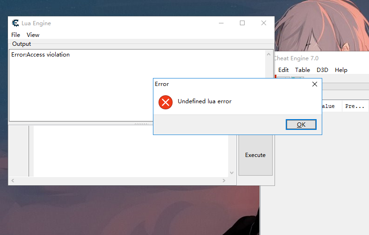Click the red error icon in dialog

[166, 102]
